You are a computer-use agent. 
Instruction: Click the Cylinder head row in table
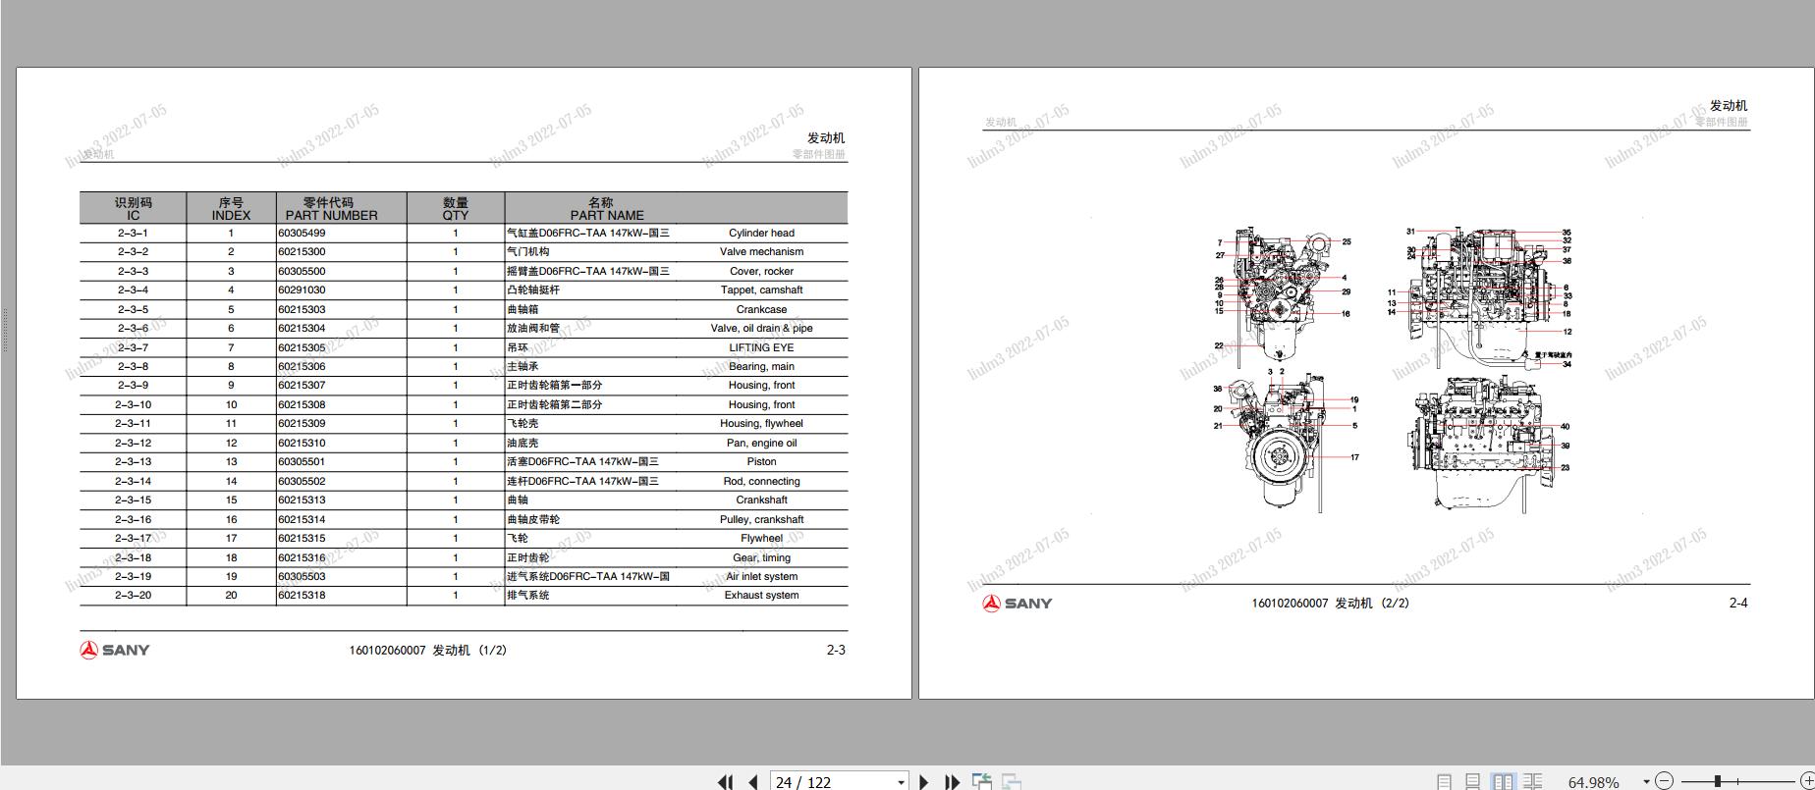click(463, 234)
